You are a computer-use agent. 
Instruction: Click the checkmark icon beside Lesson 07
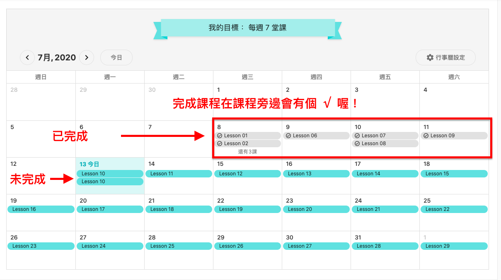coord(357,136)
